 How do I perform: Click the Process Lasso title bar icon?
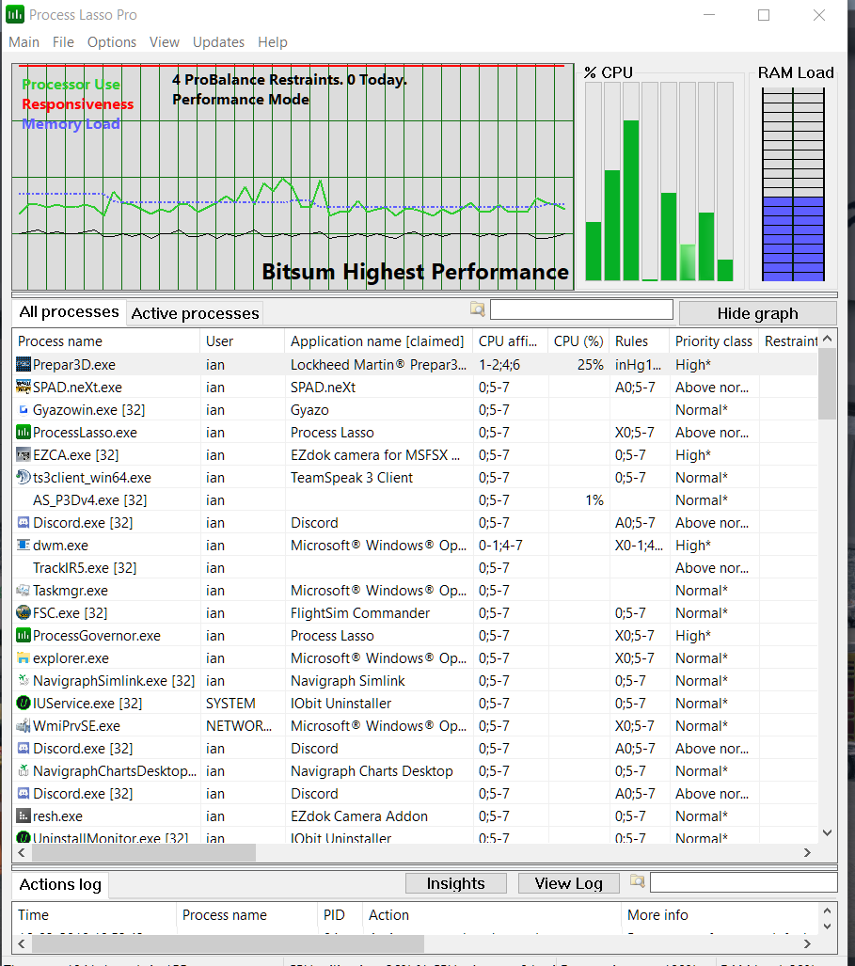point(15,14)
